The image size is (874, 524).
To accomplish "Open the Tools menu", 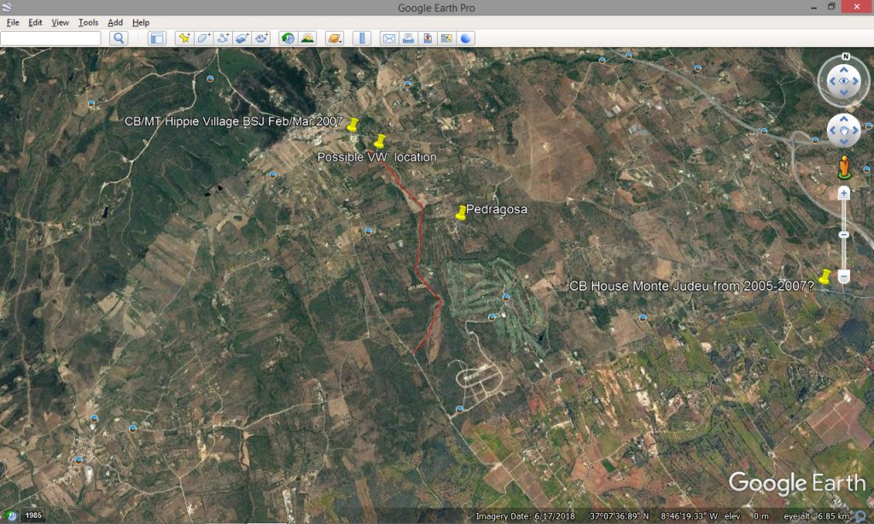I will [88, 22].
